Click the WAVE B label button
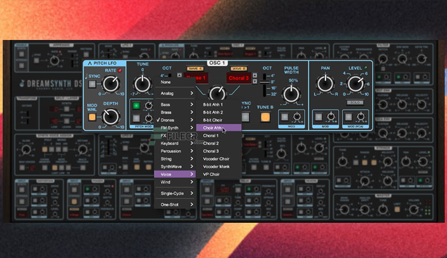The width and height of the screenshot is (447, 258). (238, 68)
